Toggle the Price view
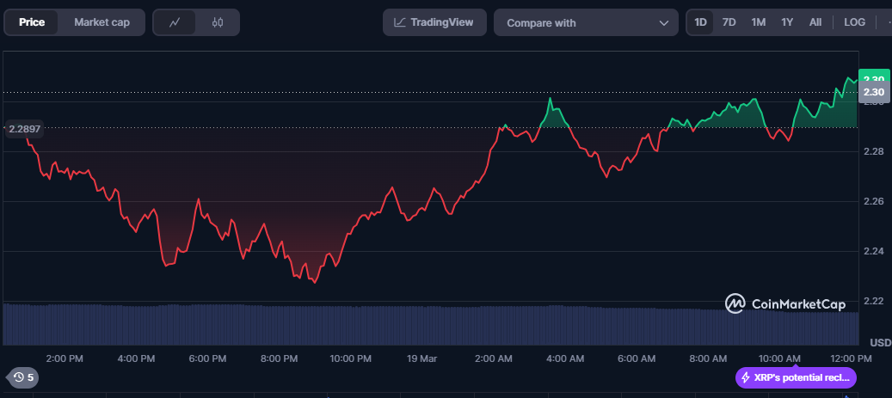 (x=32, y=22)
